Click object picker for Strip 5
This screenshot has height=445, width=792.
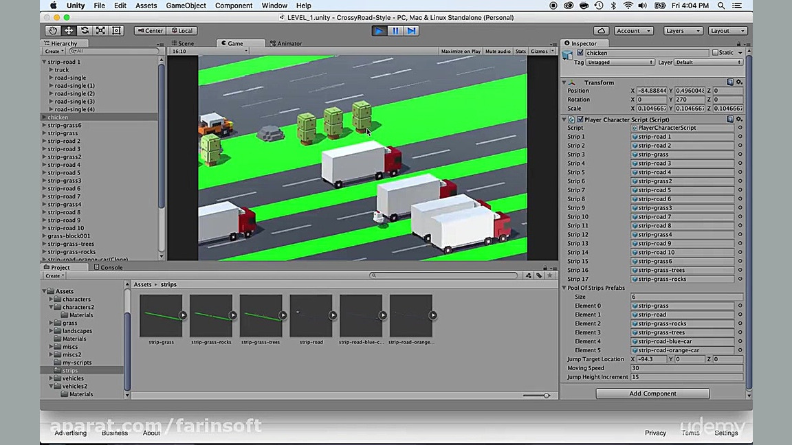(740, 172)
